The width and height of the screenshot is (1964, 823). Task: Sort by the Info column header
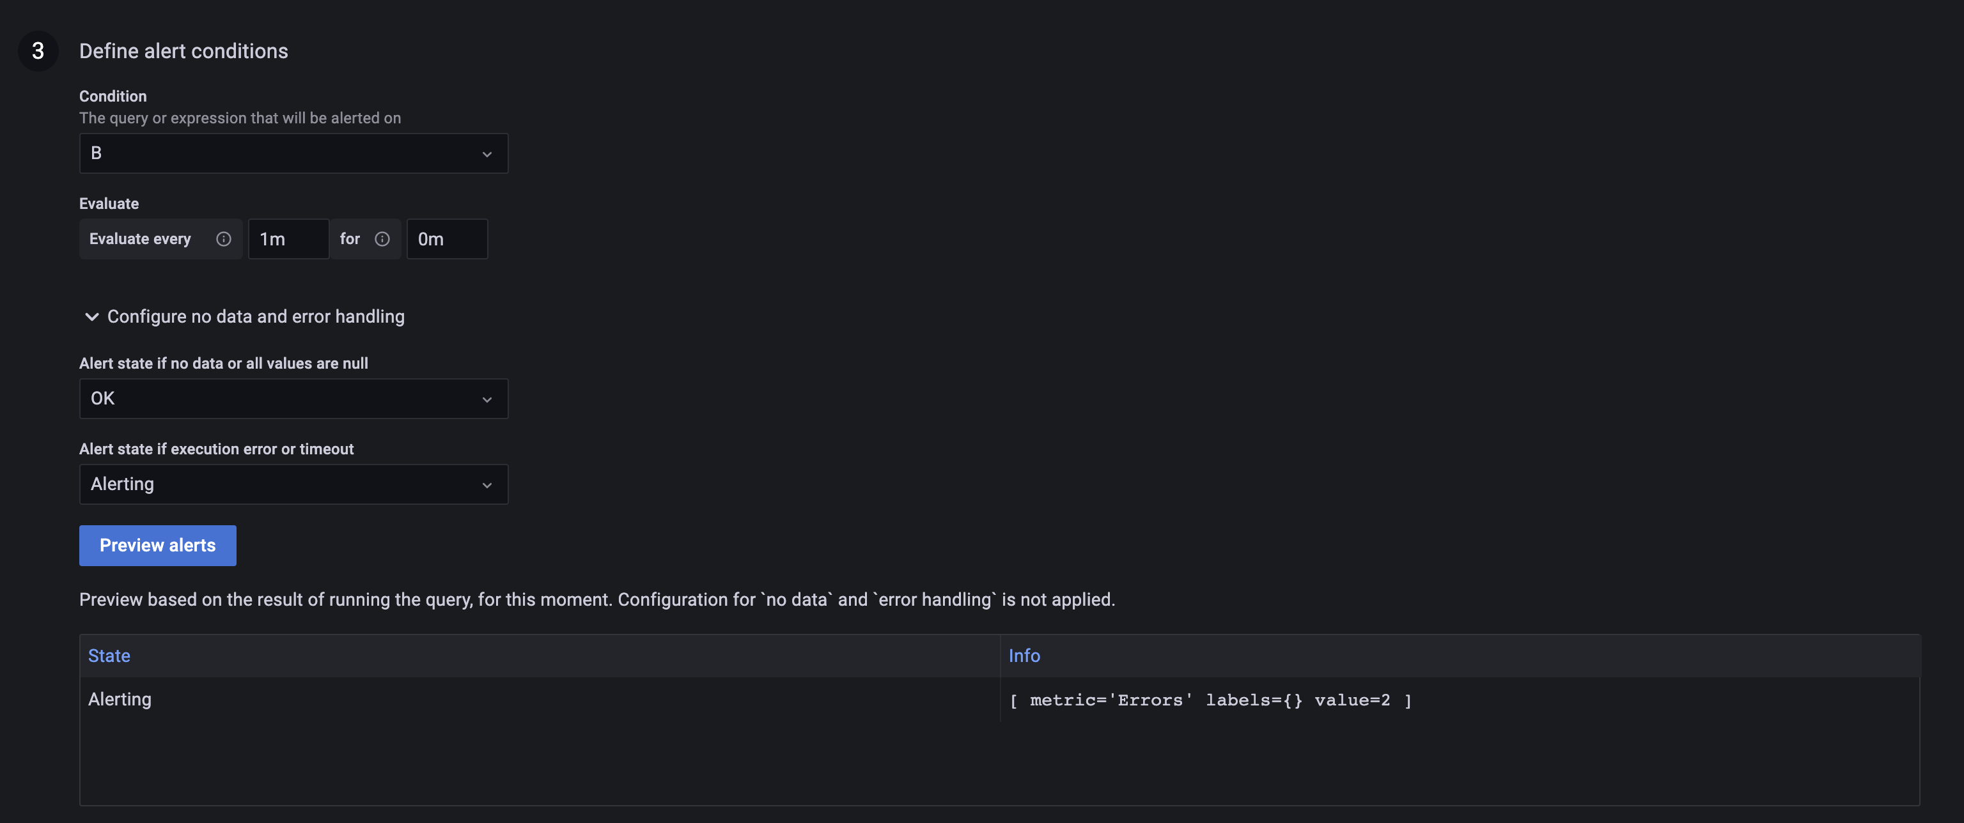(1024, 656)
